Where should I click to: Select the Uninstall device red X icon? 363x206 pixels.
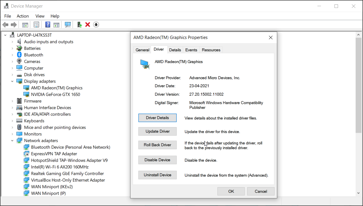click(88, 24)
